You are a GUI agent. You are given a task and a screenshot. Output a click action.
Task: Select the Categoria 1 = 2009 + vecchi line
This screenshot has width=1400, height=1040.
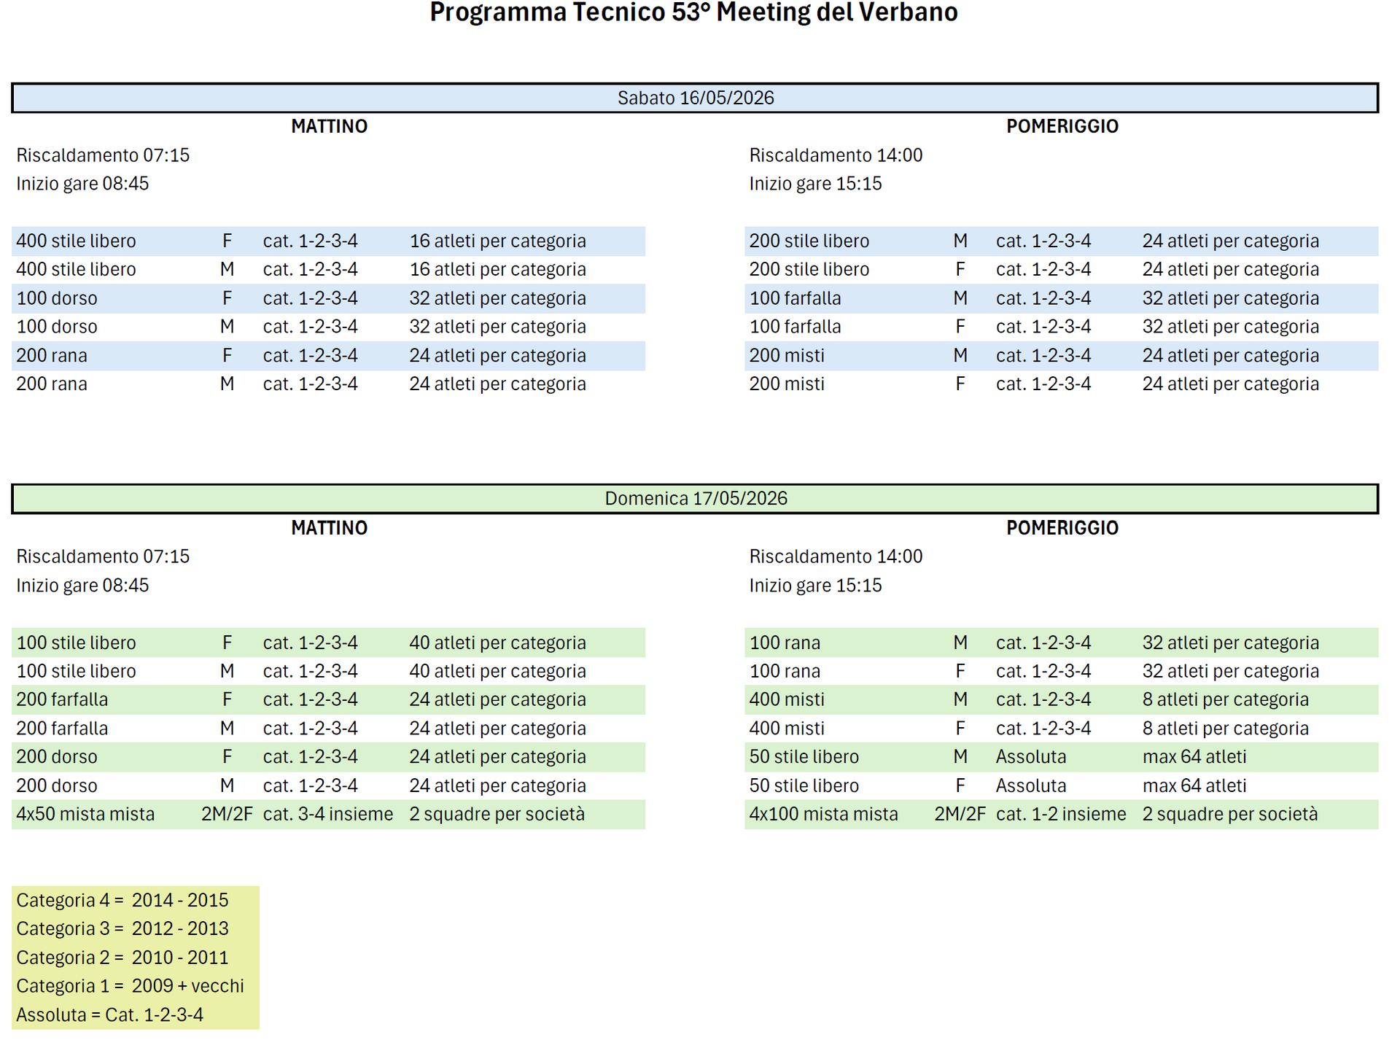(x=130, y=986)
